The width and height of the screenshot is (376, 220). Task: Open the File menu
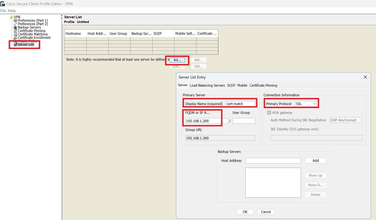3,11
